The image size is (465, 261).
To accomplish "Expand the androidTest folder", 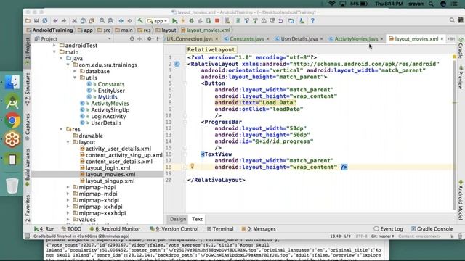I will tap(54, 46).
